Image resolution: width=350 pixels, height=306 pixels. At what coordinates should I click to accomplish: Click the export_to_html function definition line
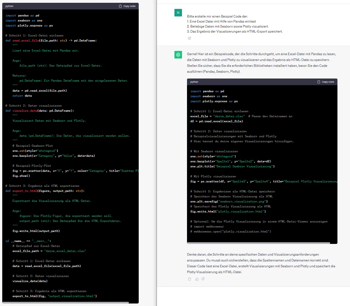[x=45, y=191]
